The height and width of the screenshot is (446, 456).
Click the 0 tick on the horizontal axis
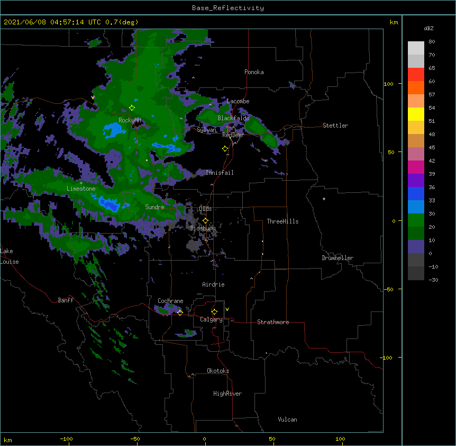click(204, 439)
